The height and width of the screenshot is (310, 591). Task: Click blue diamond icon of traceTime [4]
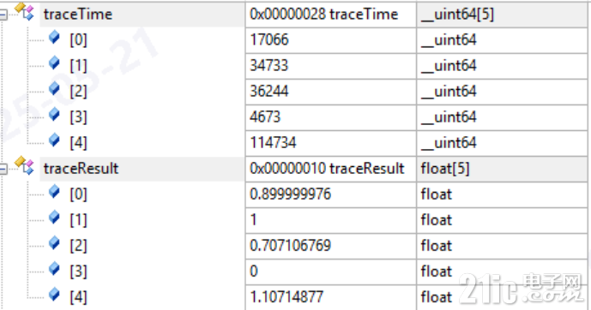click(54, 140)
